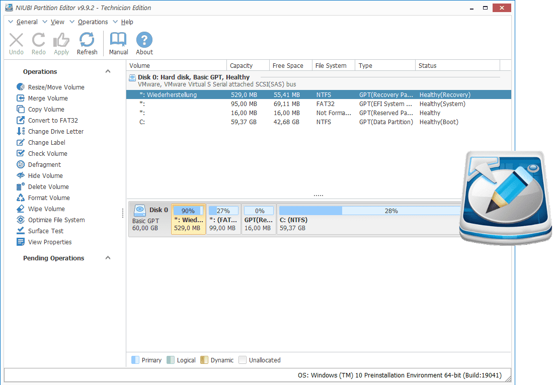This screenshot has width=556, height=385.
Task: Sort by the Volume column header
Action: (x=177, y=65)
